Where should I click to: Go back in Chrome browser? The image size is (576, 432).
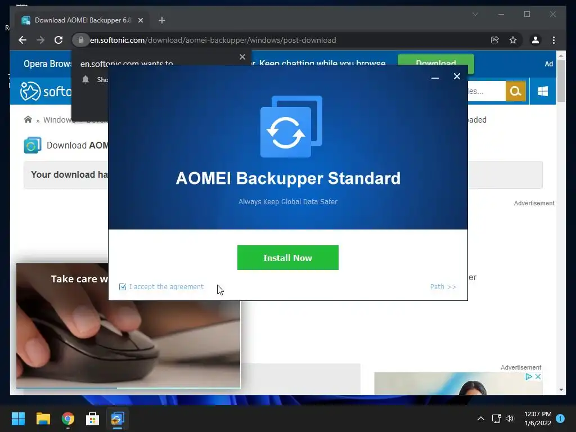pos(22,40)
